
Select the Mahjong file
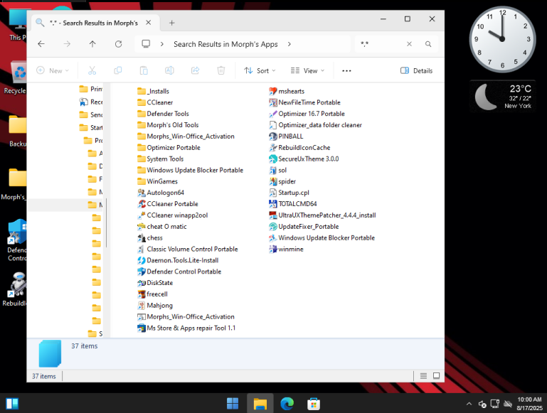155,305
